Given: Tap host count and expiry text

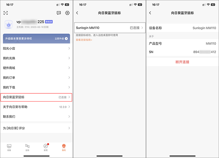Looking at the screenshot, I should 32,27.
